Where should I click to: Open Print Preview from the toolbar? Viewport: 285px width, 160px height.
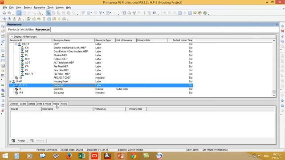point(9,13)
